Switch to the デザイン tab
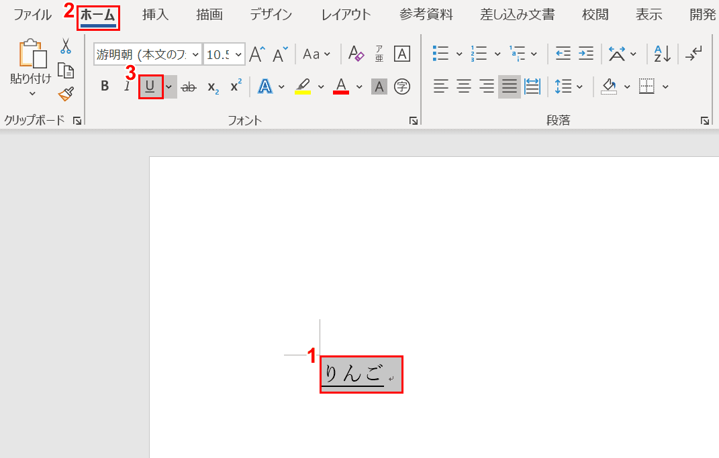The height and width of the screenshot is (458, 719). pos(271,15)
